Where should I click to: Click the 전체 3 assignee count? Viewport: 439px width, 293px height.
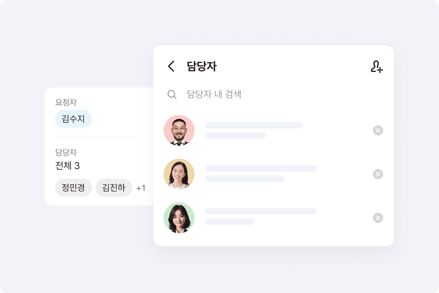pyautogui.click(x=67, y=166)
